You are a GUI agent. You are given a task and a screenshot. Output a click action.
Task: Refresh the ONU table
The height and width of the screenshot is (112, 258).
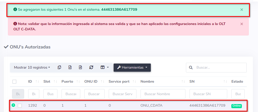[x=91, y=67]
